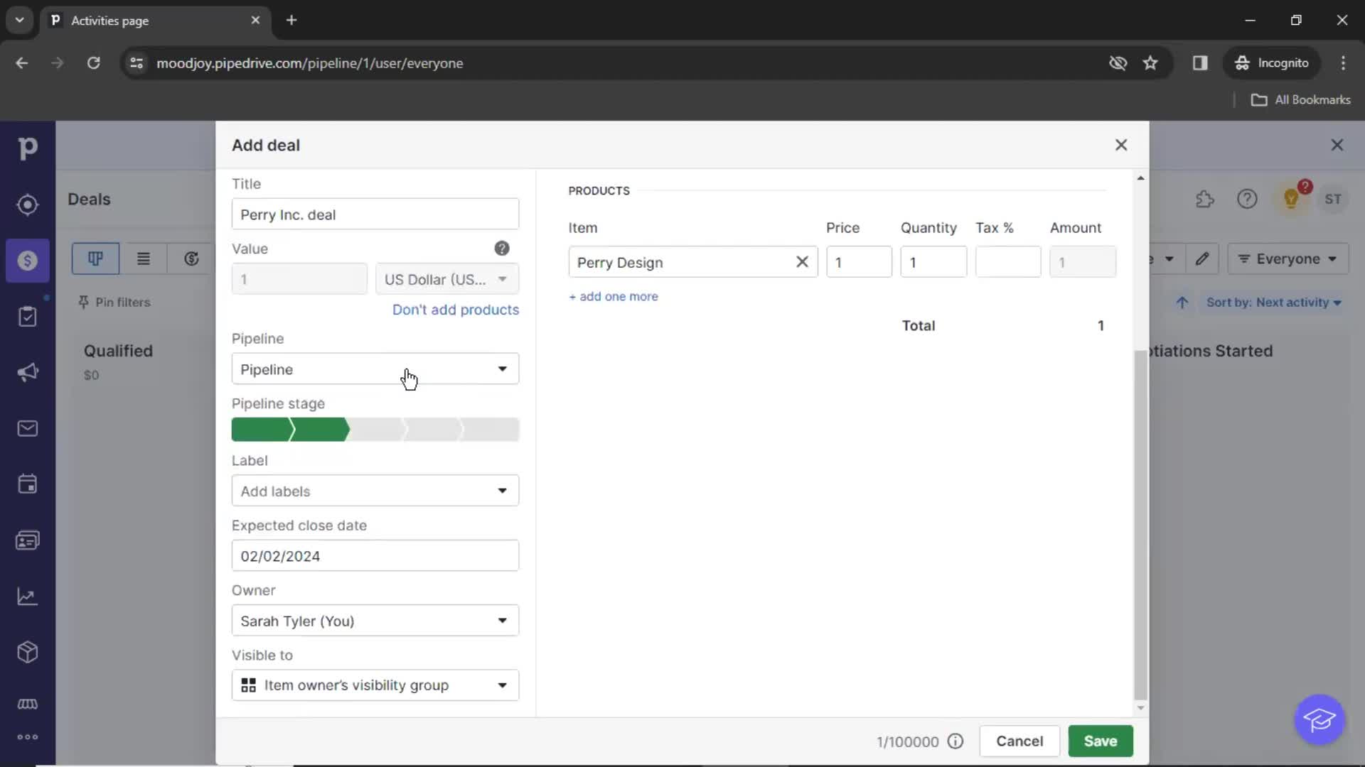
Task: Click the Expected close date input field
Action: (x=375, y=556)
